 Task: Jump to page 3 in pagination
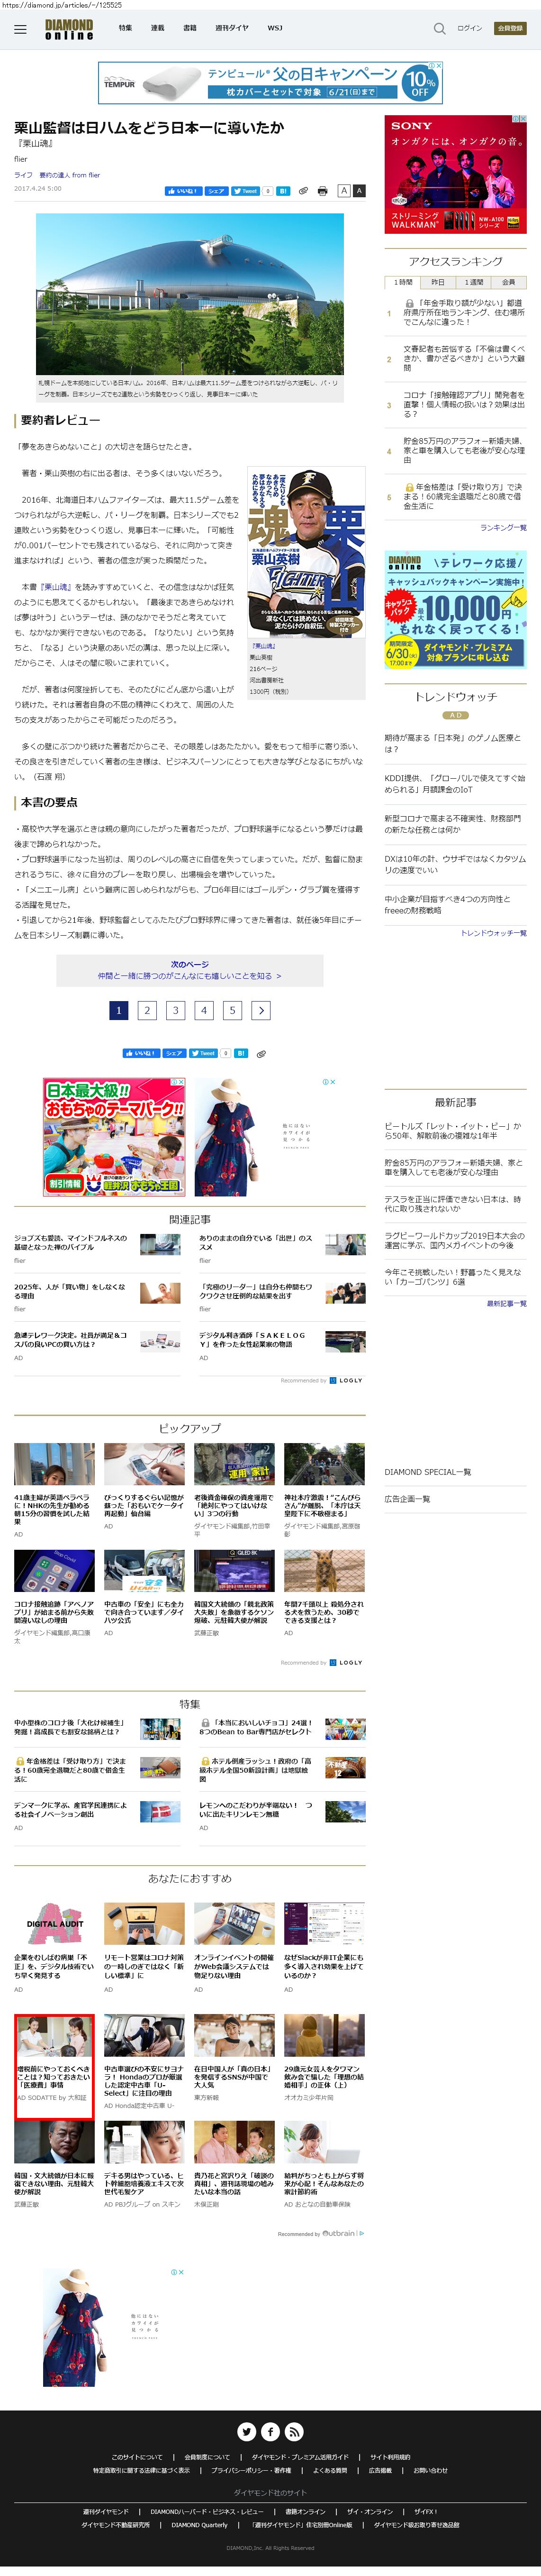pos(176,1010)
